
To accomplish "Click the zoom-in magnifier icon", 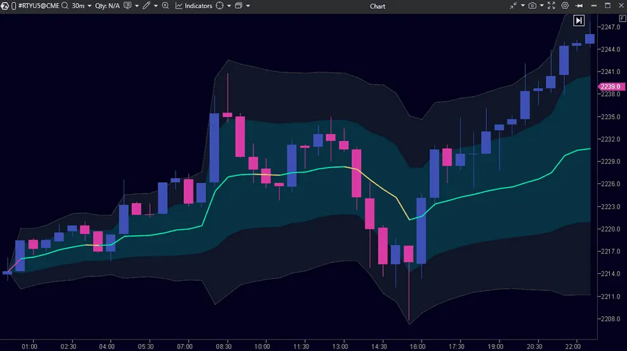I will (166, 6).
